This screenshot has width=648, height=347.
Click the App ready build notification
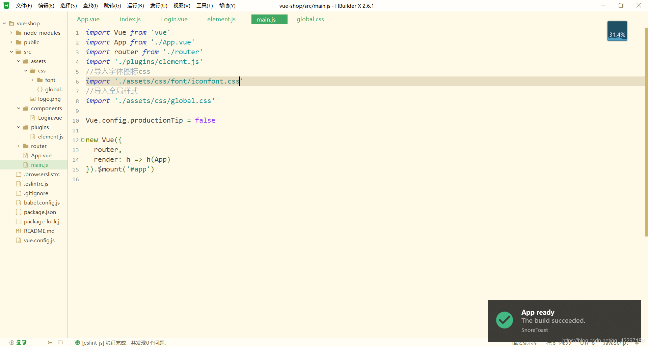tap(564, 321)
